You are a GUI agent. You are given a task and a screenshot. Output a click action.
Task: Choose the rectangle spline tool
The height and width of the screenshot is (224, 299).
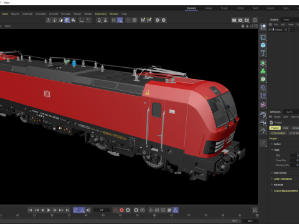tap(263, 37)
